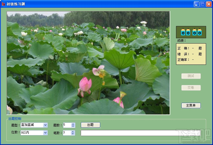Click the app icon in title bar

click(3, 4)
